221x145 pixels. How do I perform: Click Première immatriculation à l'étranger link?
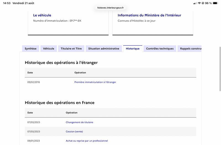coord(95,82)
